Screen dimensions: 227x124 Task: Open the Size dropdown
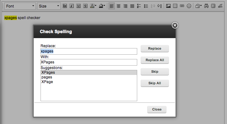tap(49, 6)
